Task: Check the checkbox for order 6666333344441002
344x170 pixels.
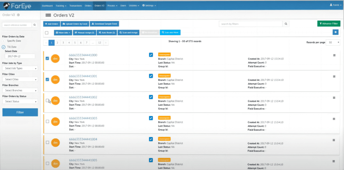Action: 47,100
